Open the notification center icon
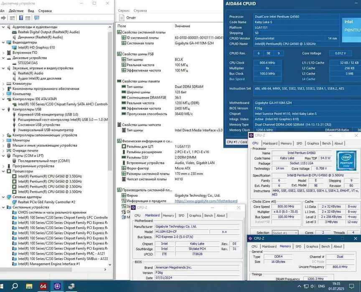361x292 pixels. tap(351, 286)
